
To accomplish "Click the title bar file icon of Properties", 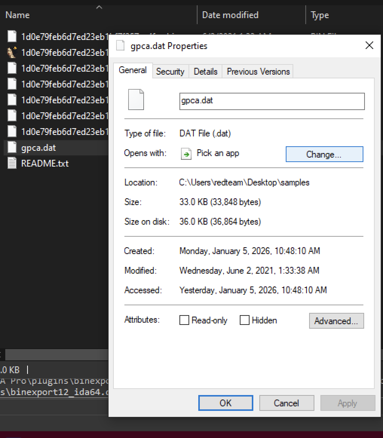I will [120, 46].
